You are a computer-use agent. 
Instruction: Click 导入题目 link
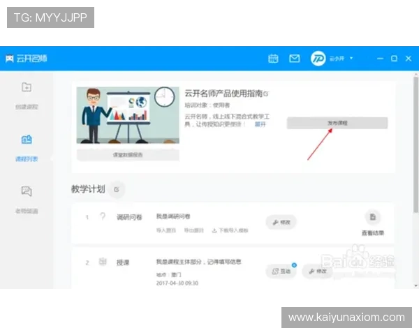[166, 230]
